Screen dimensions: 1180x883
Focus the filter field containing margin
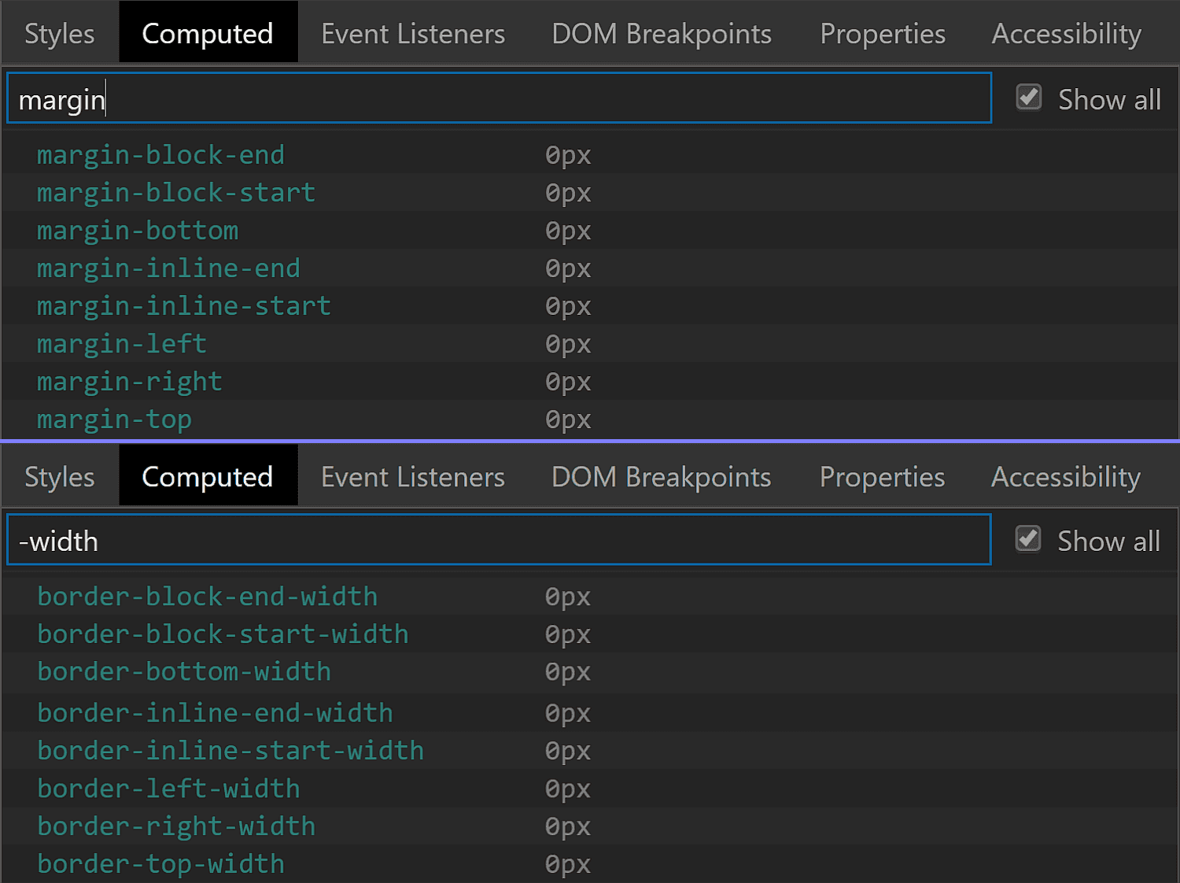tap(499, 98)
